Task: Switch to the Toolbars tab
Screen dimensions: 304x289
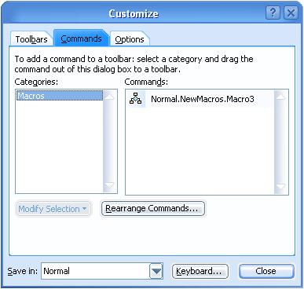Action: click(31, 39)
